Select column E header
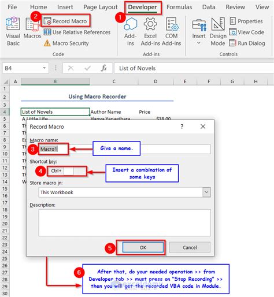Viewport: 274px width, 297px height. (x=185, y=81)
